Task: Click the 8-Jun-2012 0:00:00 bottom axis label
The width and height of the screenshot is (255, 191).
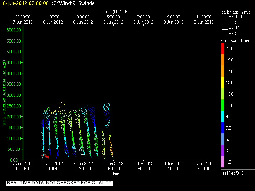Action: click(x=113, y=166)
